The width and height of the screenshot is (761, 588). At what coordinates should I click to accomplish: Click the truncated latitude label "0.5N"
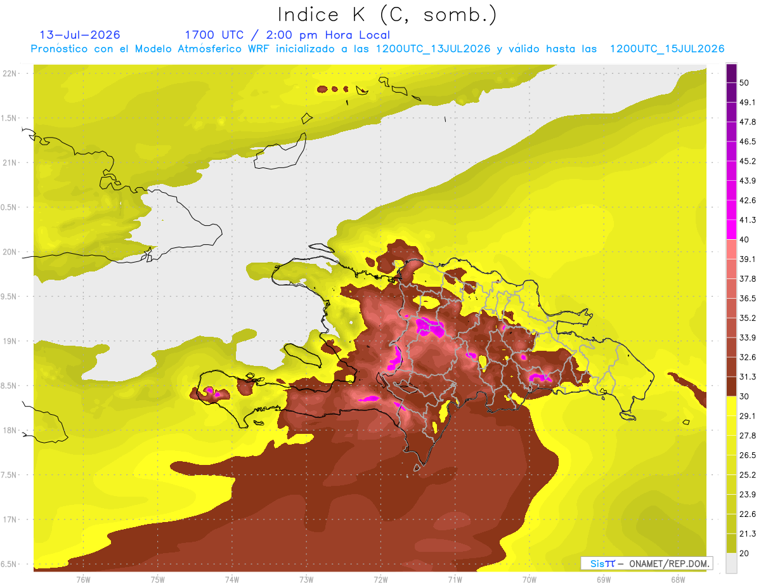click(9, 207)
